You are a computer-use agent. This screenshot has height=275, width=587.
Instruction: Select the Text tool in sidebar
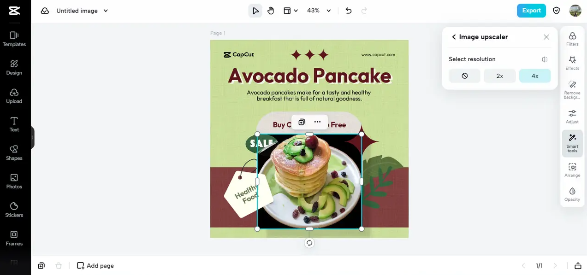click(14, 124)
